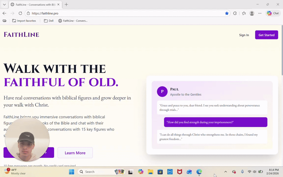283x177 pixels.
Task: Click the 'Grace and peace to you' message
Action: click(x=212, y=108)
